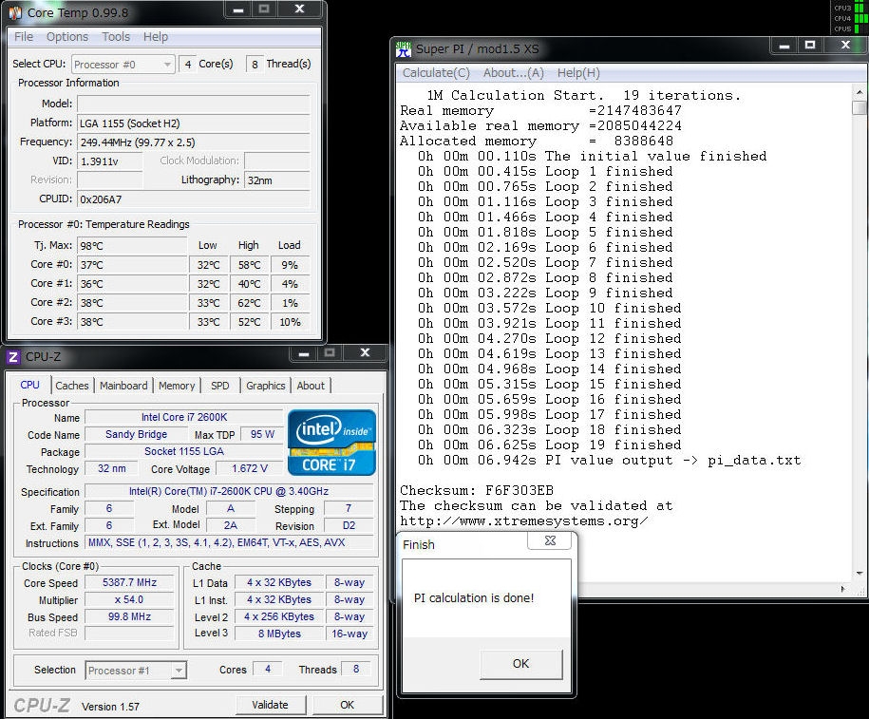Viewport: 869px width, 719px height.
Task: Click the VID field showing 1.3911v
Action: (110, 161)
